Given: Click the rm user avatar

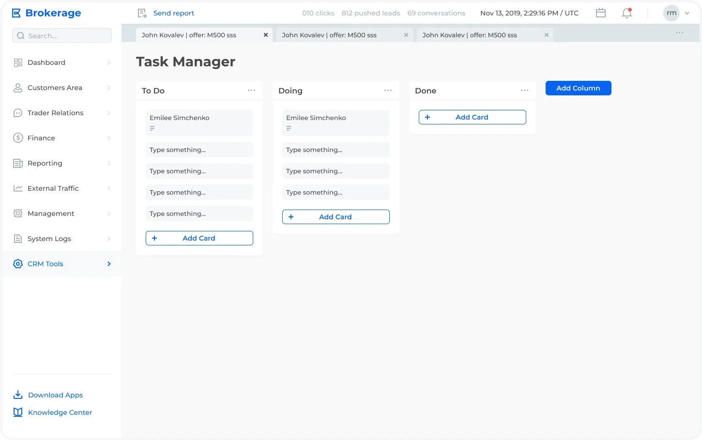Looking at the screenshot, I should [671, 13].
